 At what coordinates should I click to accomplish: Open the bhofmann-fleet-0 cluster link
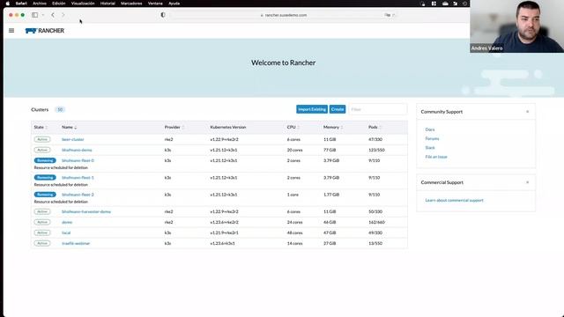point(78,160)
